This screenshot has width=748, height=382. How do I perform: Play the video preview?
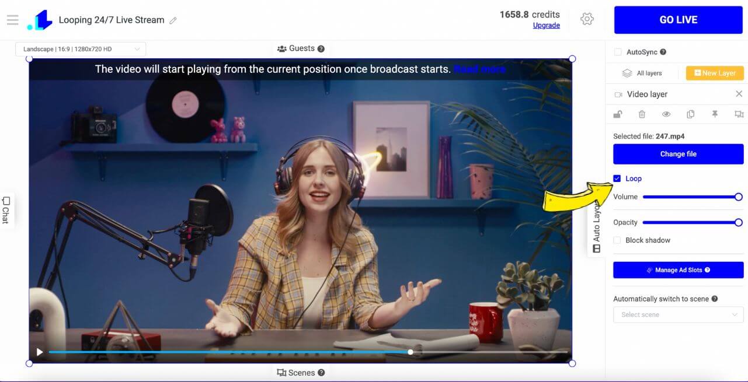click(x=40, y=352)
